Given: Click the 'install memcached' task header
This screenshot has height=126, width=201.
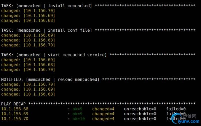Looking at the screenshot, I should pyautogui.click(x=47, y=6).
